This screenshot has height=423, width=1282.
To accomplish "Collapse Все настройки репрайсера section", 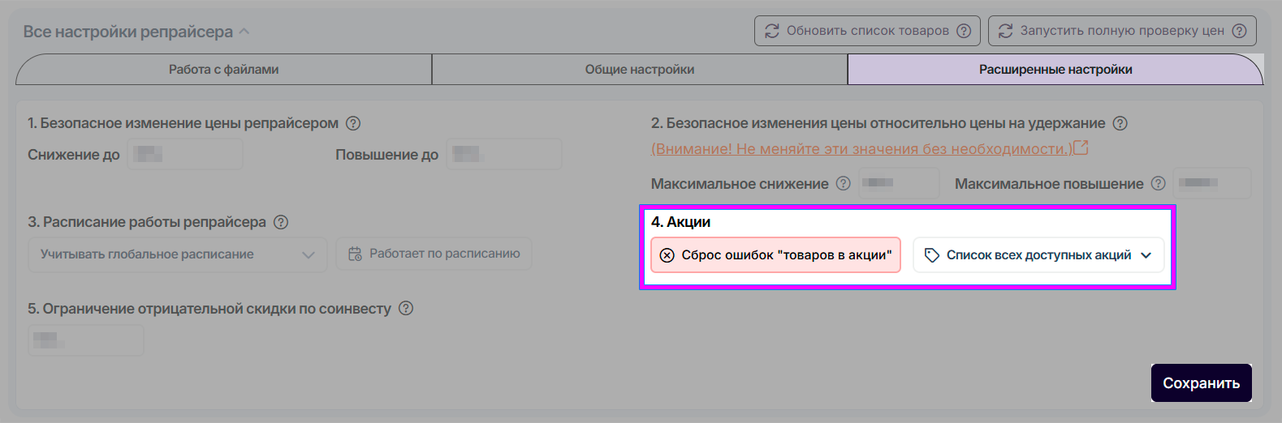I will pyautogui.click(x=244, y=32).
